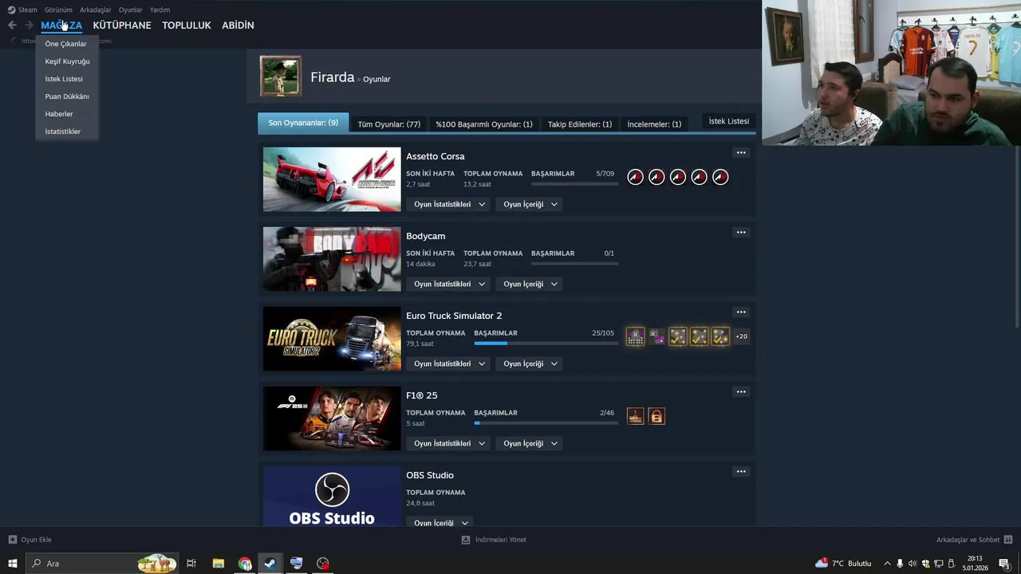Open Görünüm menu in menu bar

pos(58,10)
